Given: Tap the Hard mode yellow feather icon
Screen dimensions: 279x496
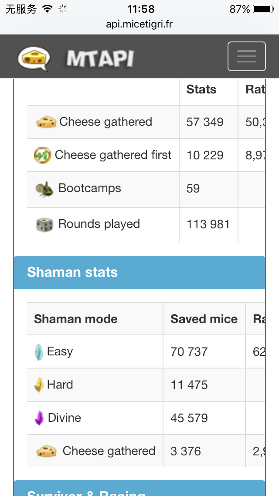Looking at the screenshot, I should click(x=39, y=385).
